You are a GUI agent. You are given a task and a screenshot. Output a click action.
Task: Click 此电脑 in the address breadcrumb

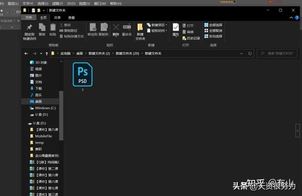point(66,53)
